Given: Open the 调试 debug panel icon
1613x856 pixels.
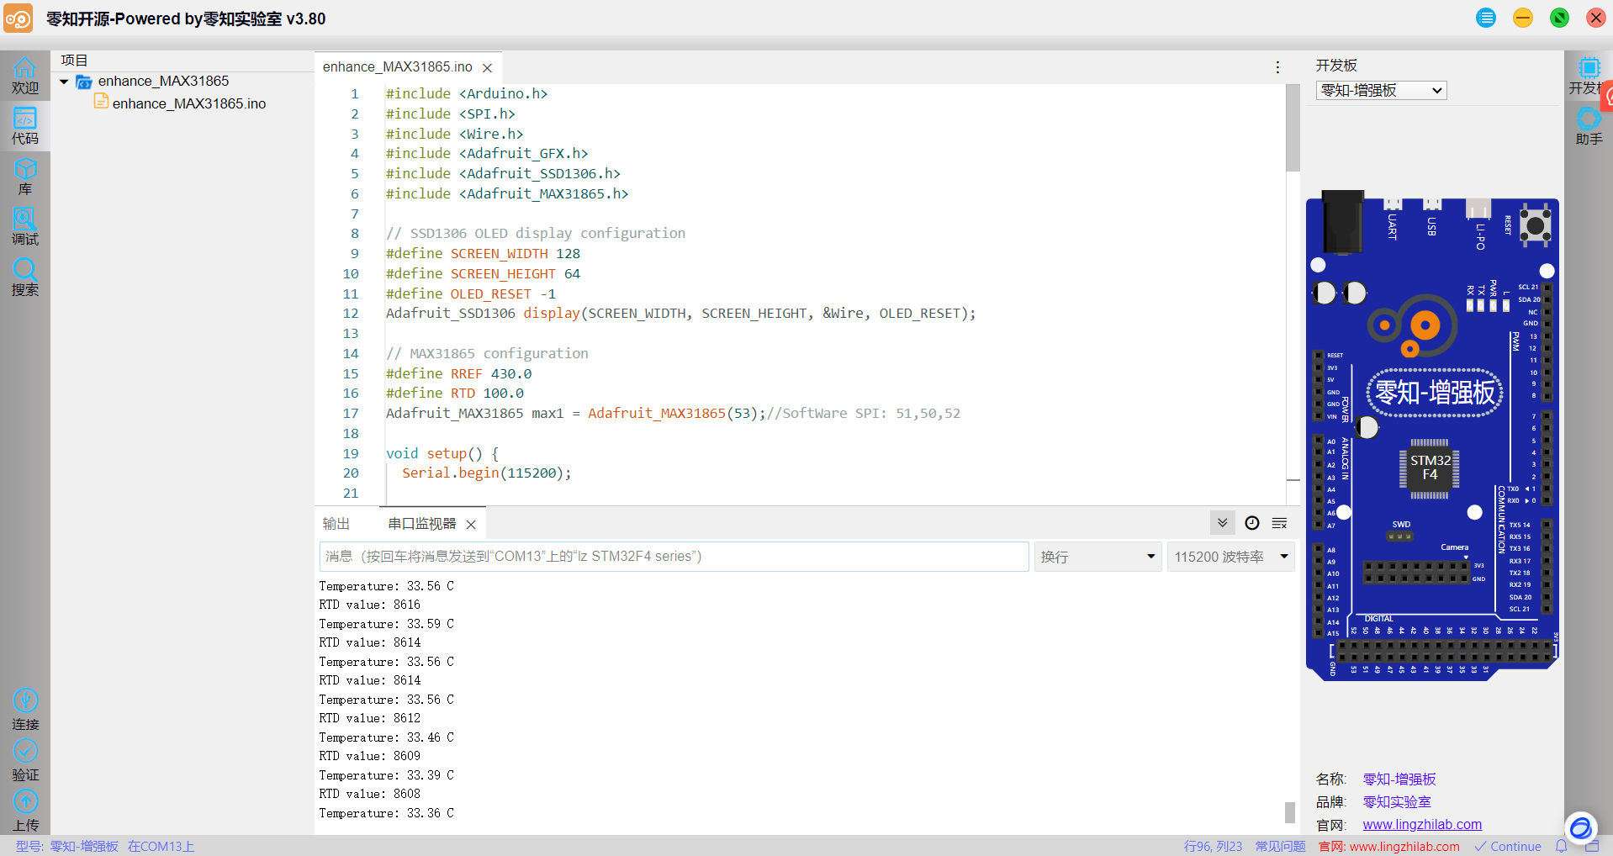Looking at the screenshot, I should click(24, 227).
